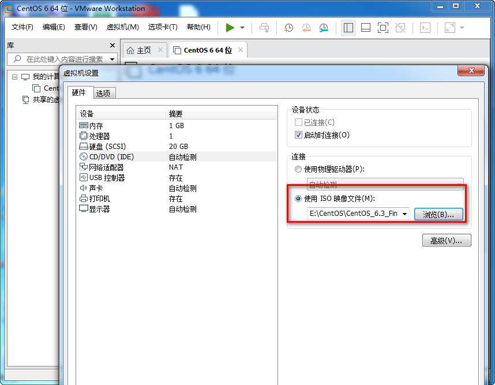
Task: Click the NAT network summary cell
Action: pyautogui.click(x=176, y=167)
